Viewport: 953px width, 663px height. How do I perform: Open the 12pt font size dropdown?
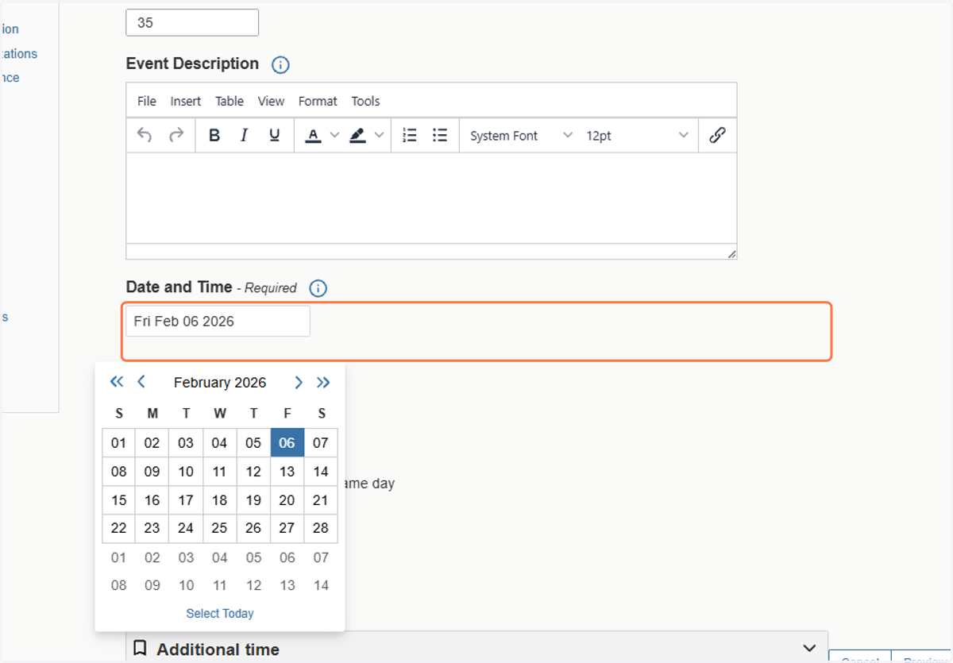pos(637,136)
